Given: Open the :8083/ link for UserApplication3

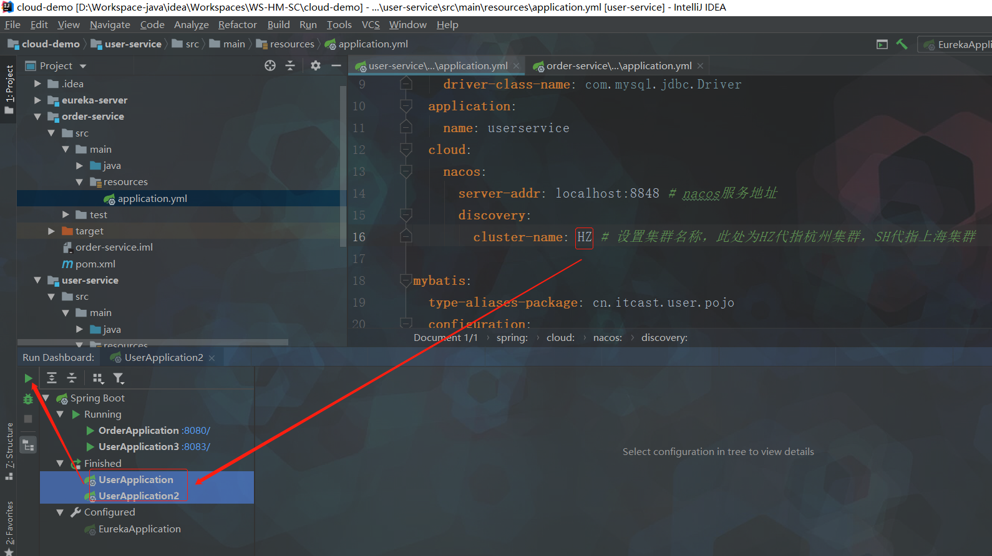Looking at the screenshot, I should (x=197, y=447).
